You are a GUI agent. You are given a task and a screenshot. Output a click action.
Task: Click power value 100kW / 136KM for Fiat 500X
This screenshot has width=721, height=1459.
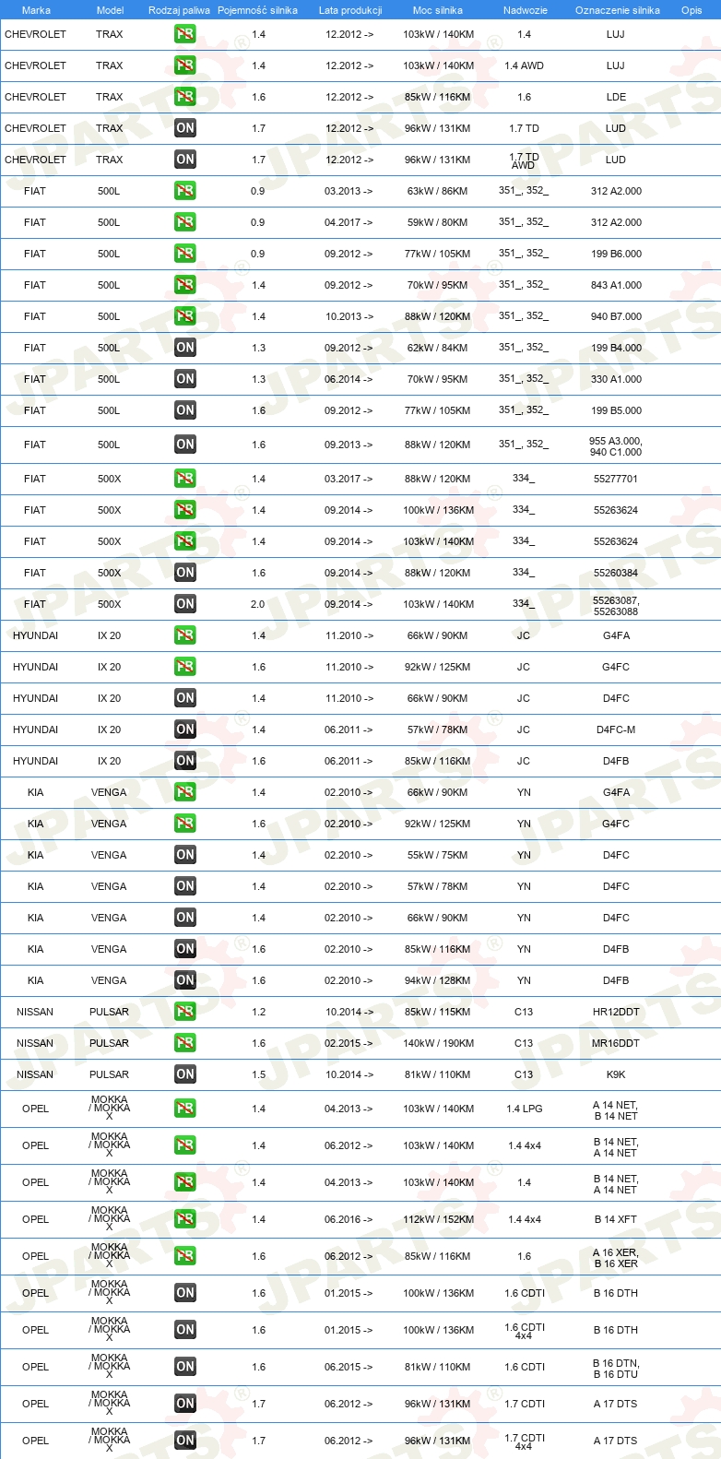(439, 510)
